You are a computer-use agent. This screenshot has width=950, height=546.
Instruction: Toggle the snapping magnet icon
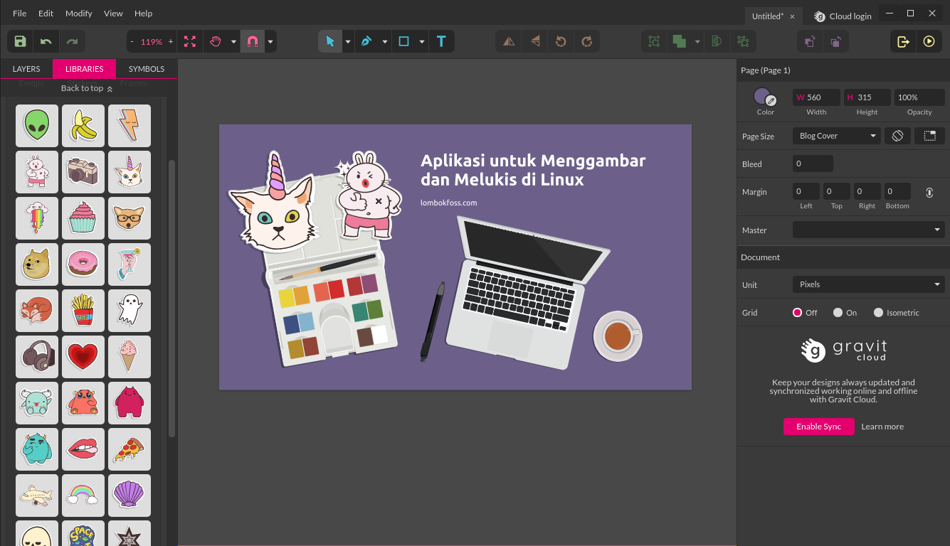253,41
